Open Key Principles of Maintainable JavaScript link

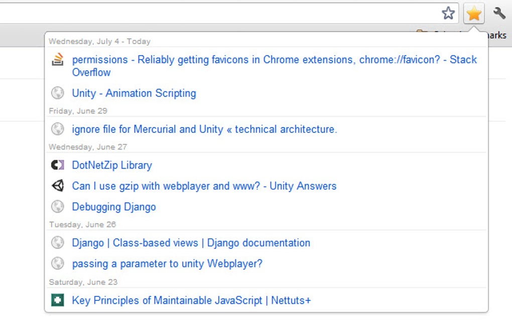191,300
